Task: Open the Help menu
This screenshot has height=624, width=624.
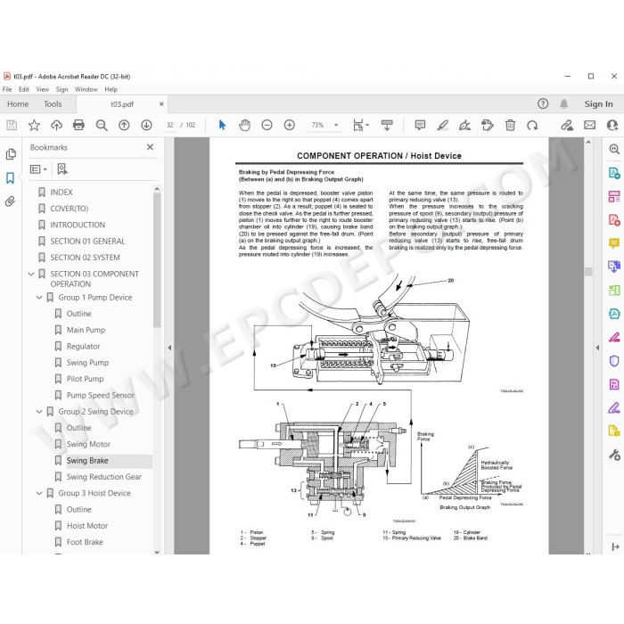Action: coord(111,89)
